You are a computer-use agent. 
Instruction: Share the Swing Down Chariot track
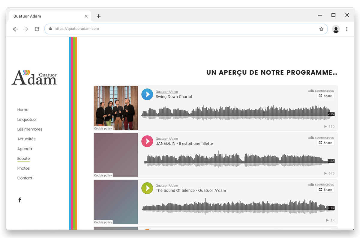pos(325,96)
